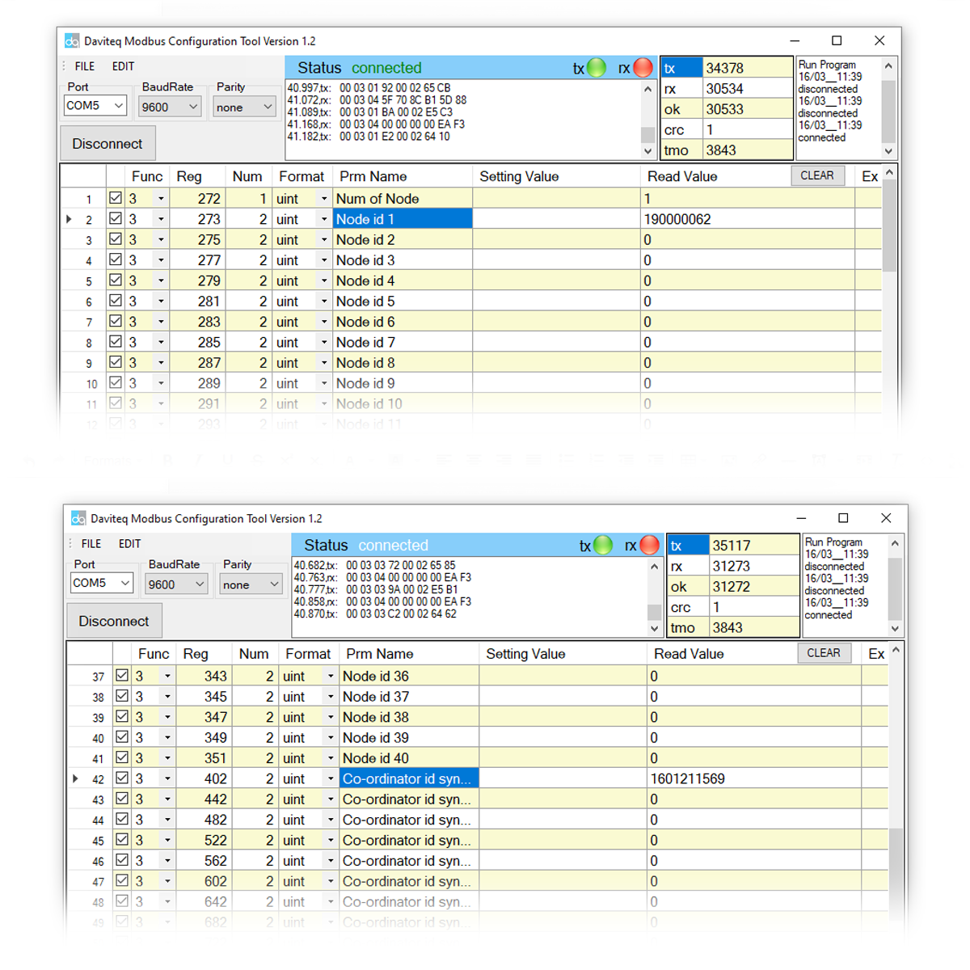Open the Func dropdown in the Node id 3 row
Viewport: 970px width, 970px height.
[161, 260]
